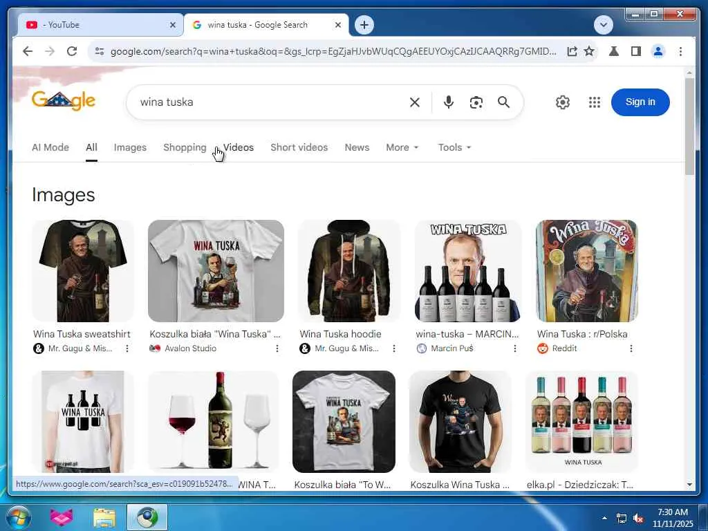Switch to the Videos search tab

(239, 148)
